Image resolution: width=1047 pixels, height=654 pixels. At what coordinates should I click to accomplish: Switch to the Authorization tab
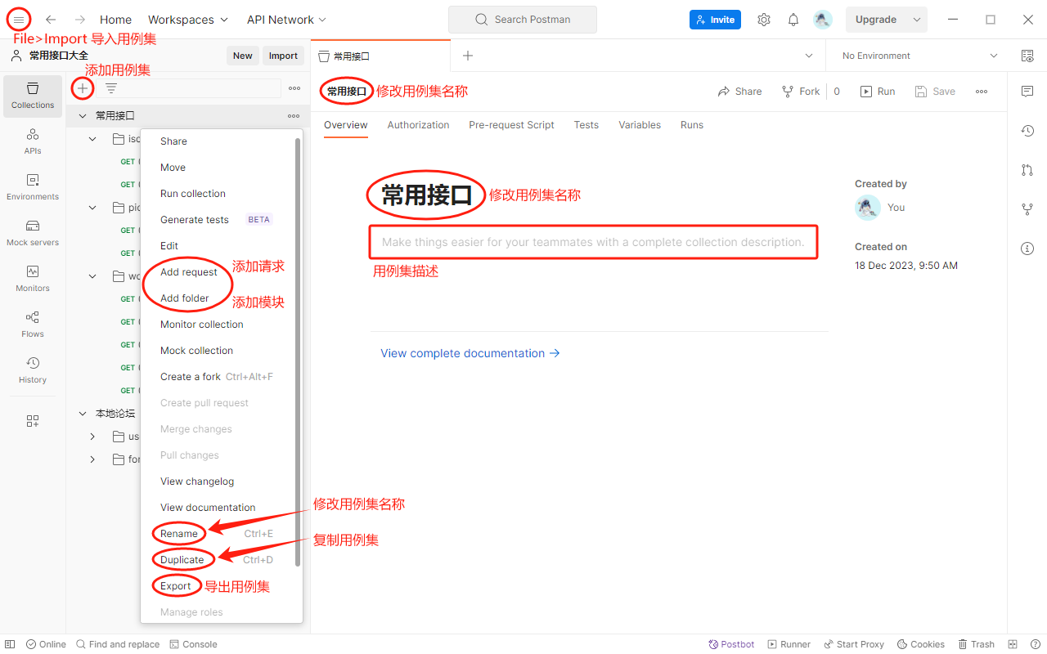coord(418,125)
